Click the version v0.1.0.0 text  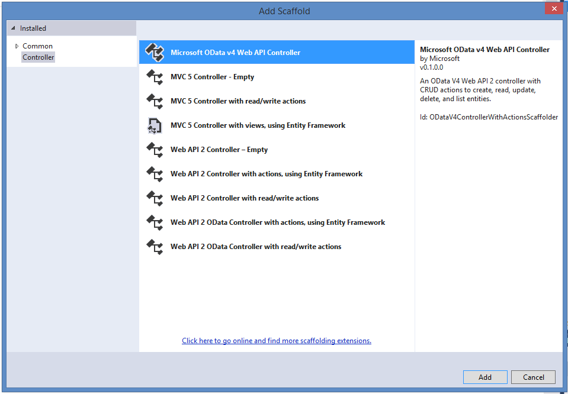431,67
